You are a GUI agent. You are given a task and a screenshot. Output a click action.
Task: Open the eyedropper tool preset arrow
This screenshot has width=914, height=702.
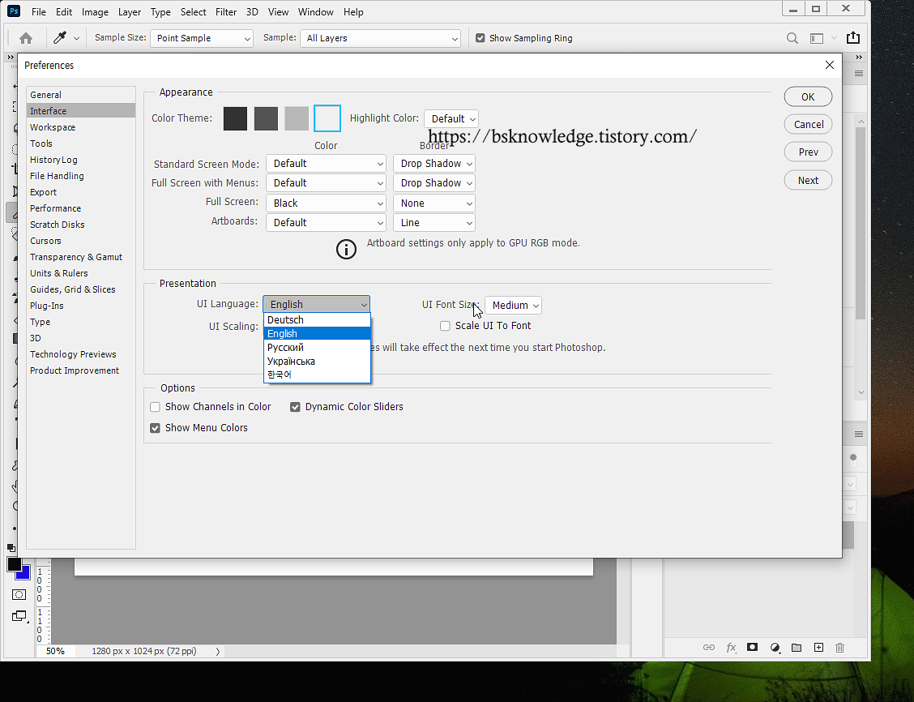[76, 38]
